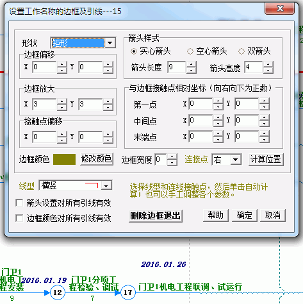Click the date label 2016.01.19
The width and height of the screenshot is (303, 304).
(44, 280)
